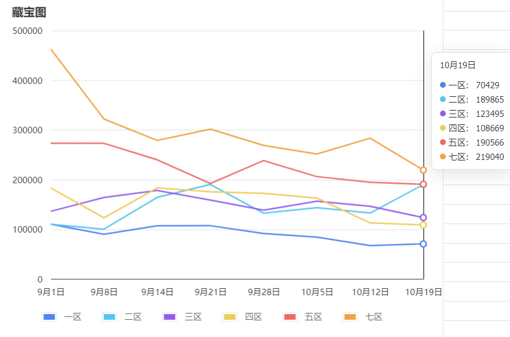
Task: Click the 七区 value 219040 in tooltip
Action: click(x=490, y=157)
